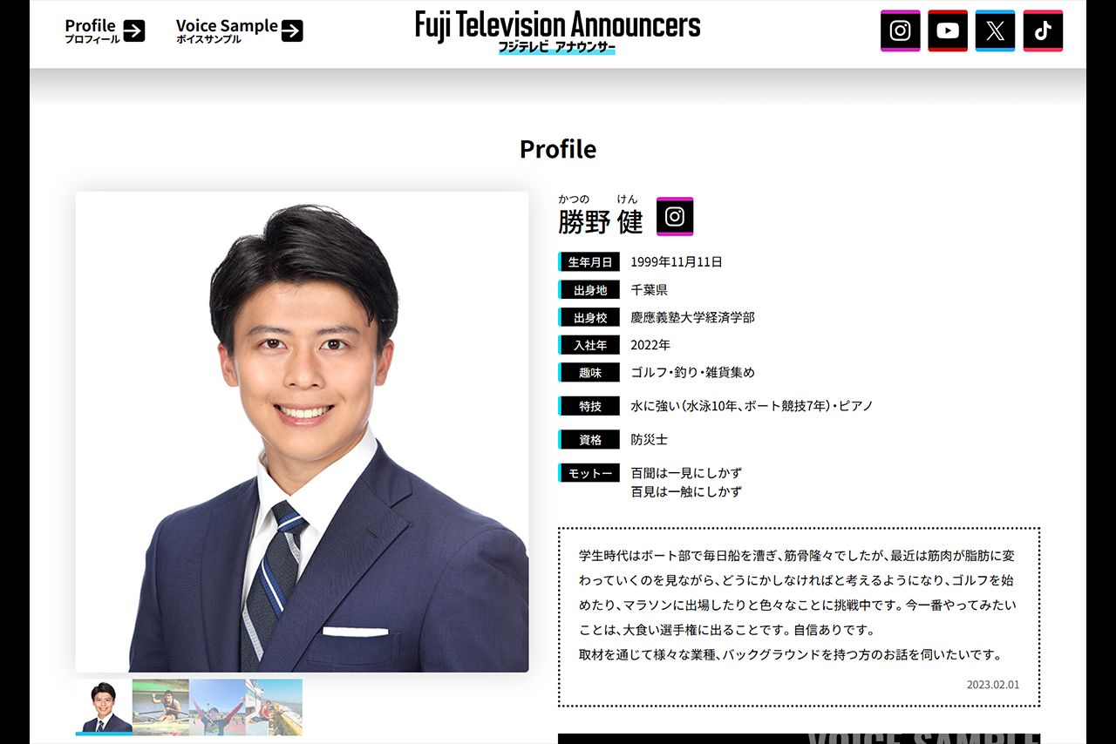
Task: Click the モットー label tag
Action: tap(589, 472)
